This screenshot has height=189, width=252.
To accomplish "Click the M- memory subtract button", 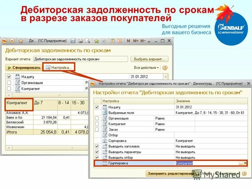I will pyautogui.click(x=143, y=41).
